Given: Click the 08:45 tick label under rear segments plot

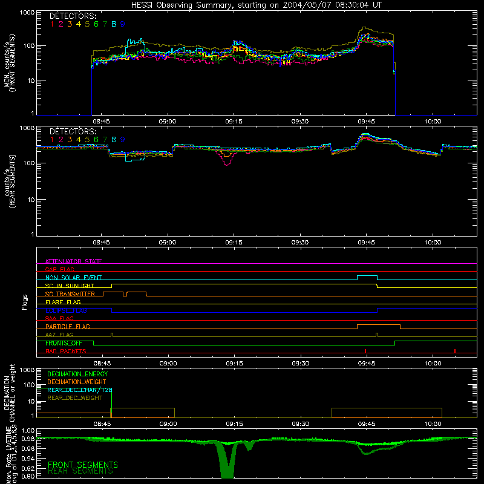Looking at the screenshot, I should (101, 243).
